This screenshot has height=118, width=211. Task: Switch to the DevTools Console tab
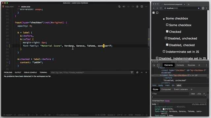click(x=180, y=65)
